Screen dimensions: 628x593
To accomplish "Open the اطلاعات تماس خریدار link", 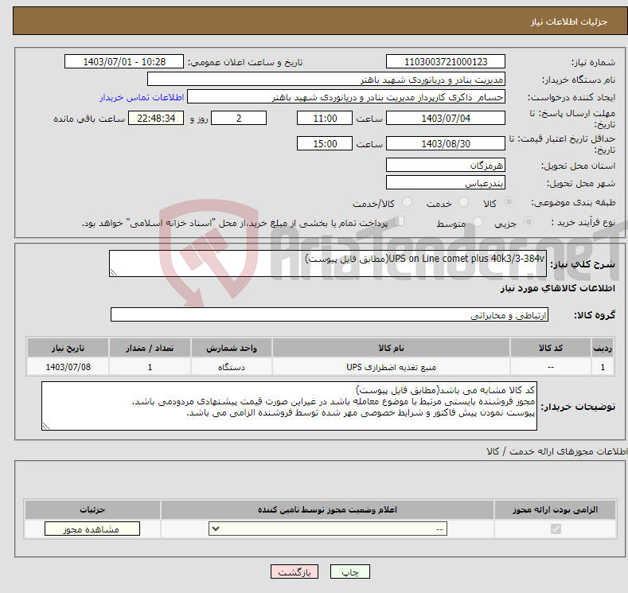I will tap(142, 97).
